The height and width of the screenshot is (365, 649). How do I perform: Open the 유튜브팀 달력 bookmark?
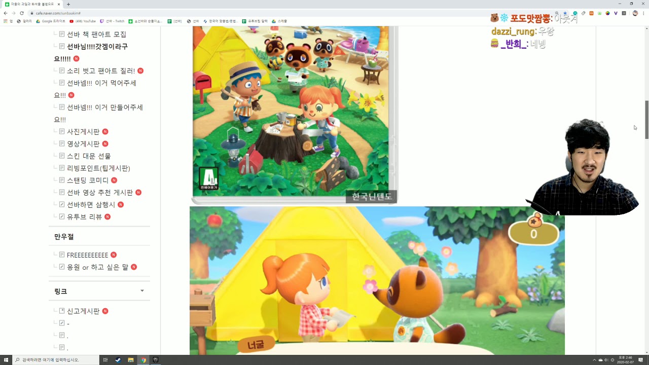click(255, 21)
